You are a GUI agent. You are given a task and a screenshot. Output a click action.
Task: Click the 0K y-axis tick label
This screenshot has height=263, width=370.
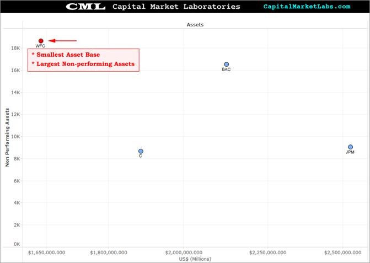(17, 244)
